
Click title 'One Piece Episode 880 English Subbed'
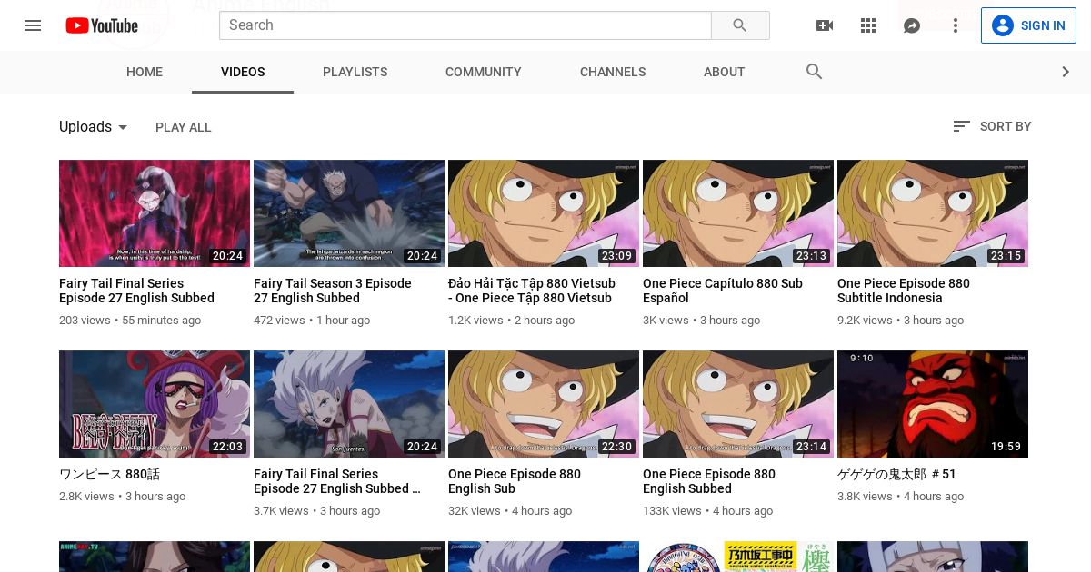coord(709,481)
